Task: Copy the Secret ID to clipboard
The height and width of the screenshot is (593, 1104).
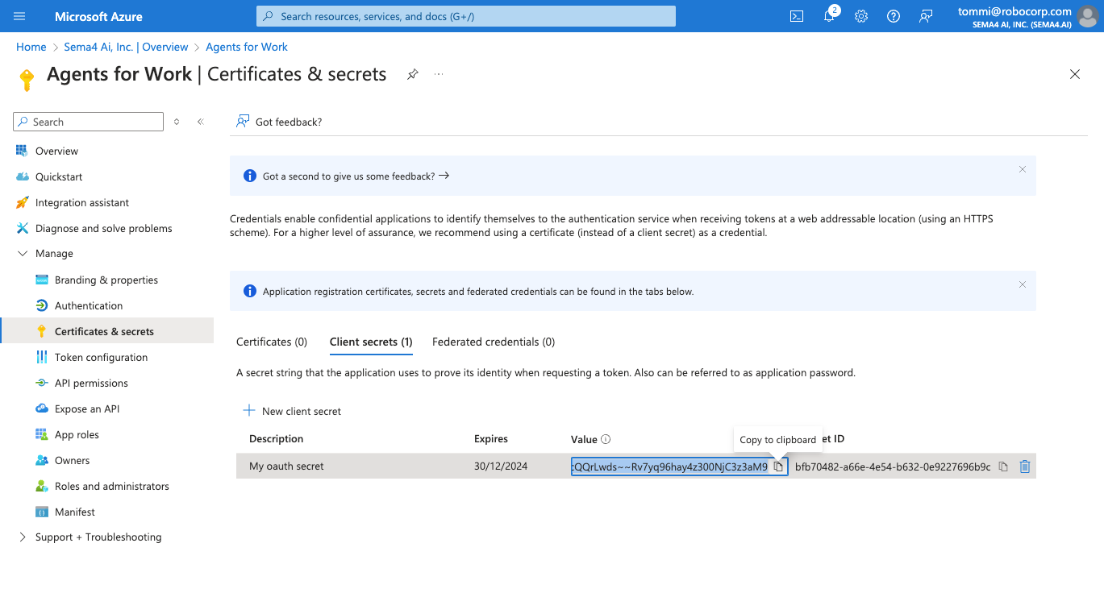Action: [x=1003, y=467]
